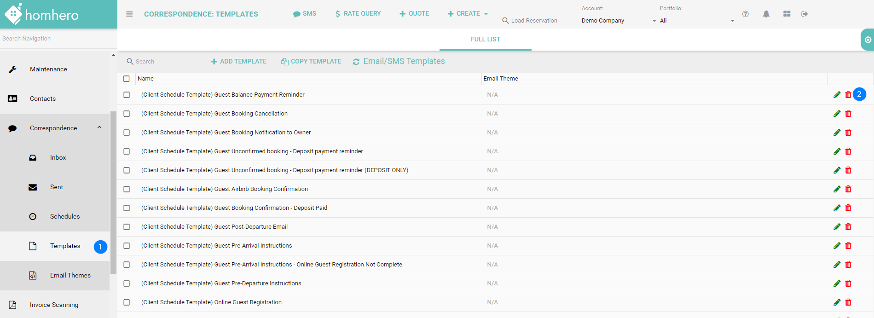Delete the Guest Post-Departure Email template
Screen dimensions: 874x318
tap(848, 227)
